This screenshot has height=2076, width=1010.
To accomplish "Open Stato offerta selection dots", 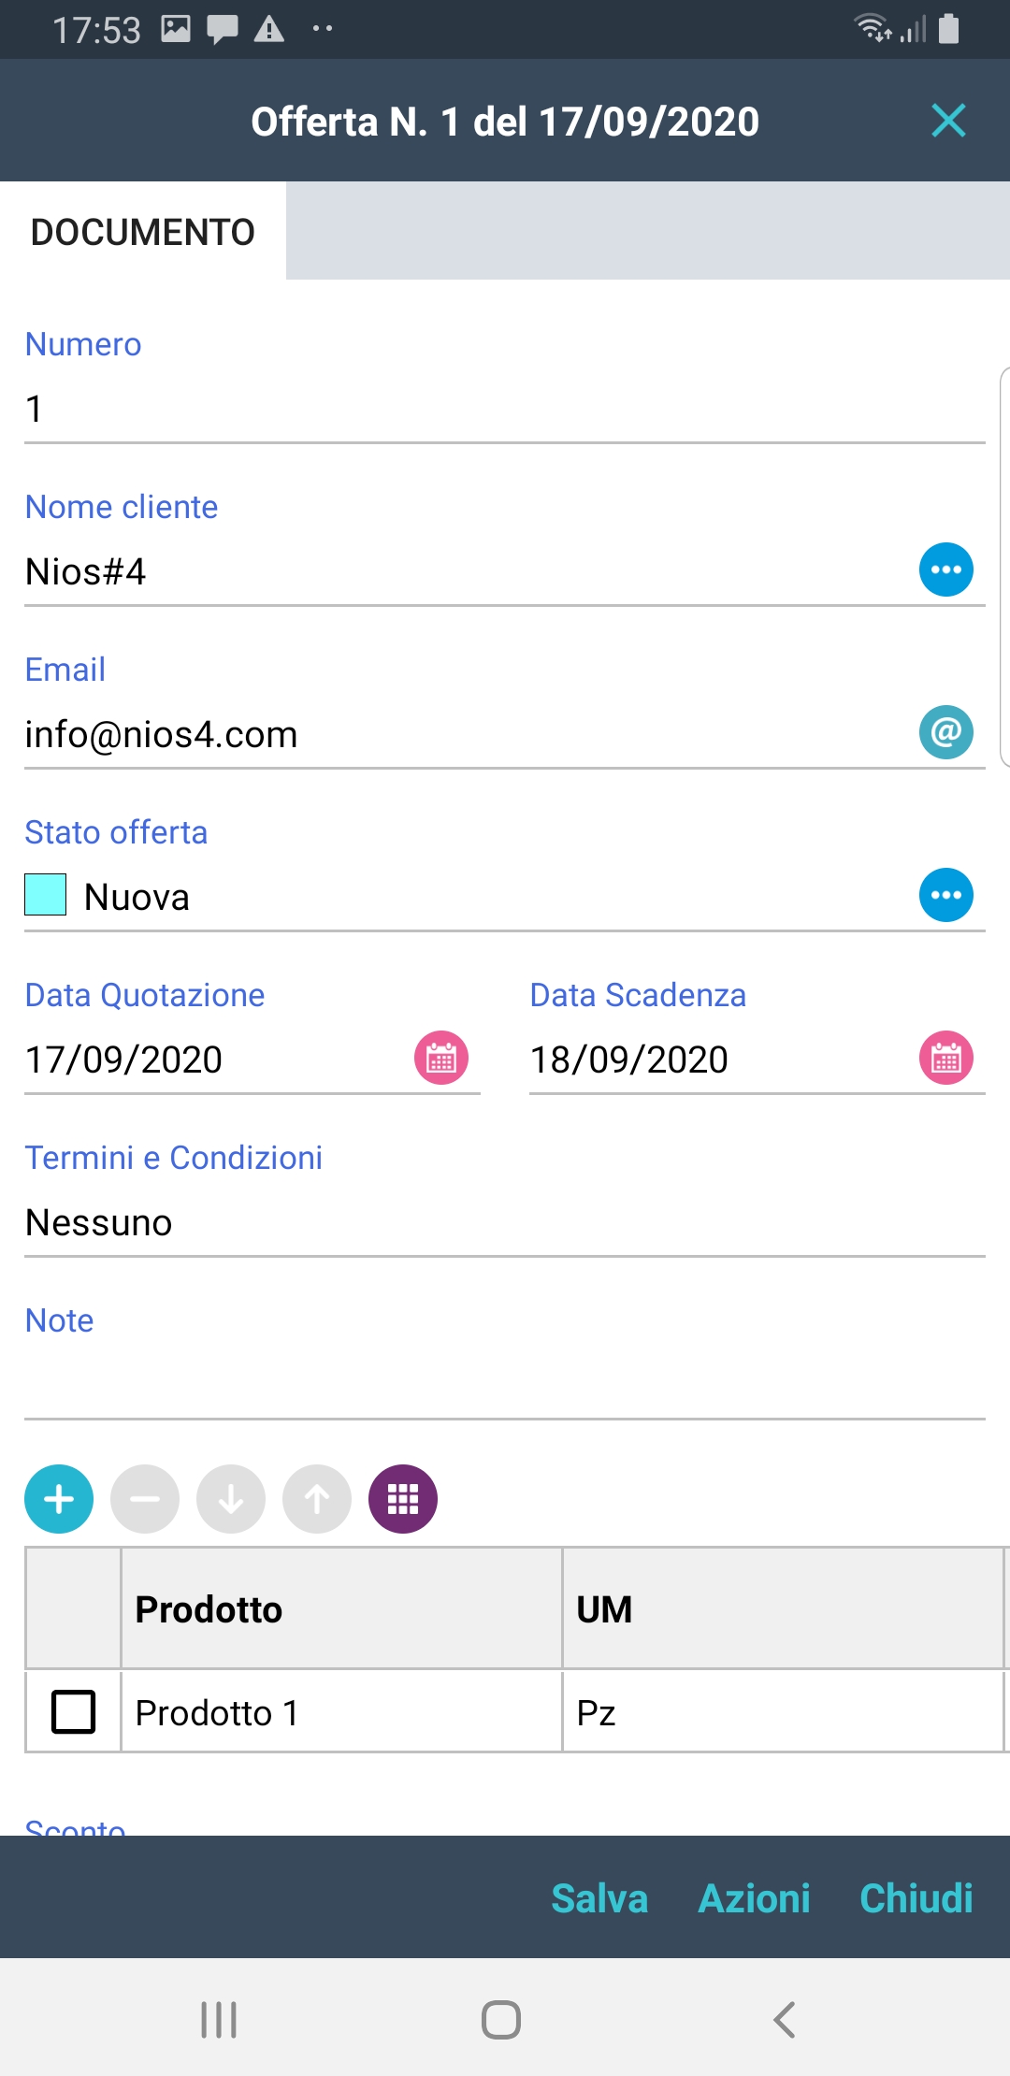I will pyautogui.click(x=946, y=895).
